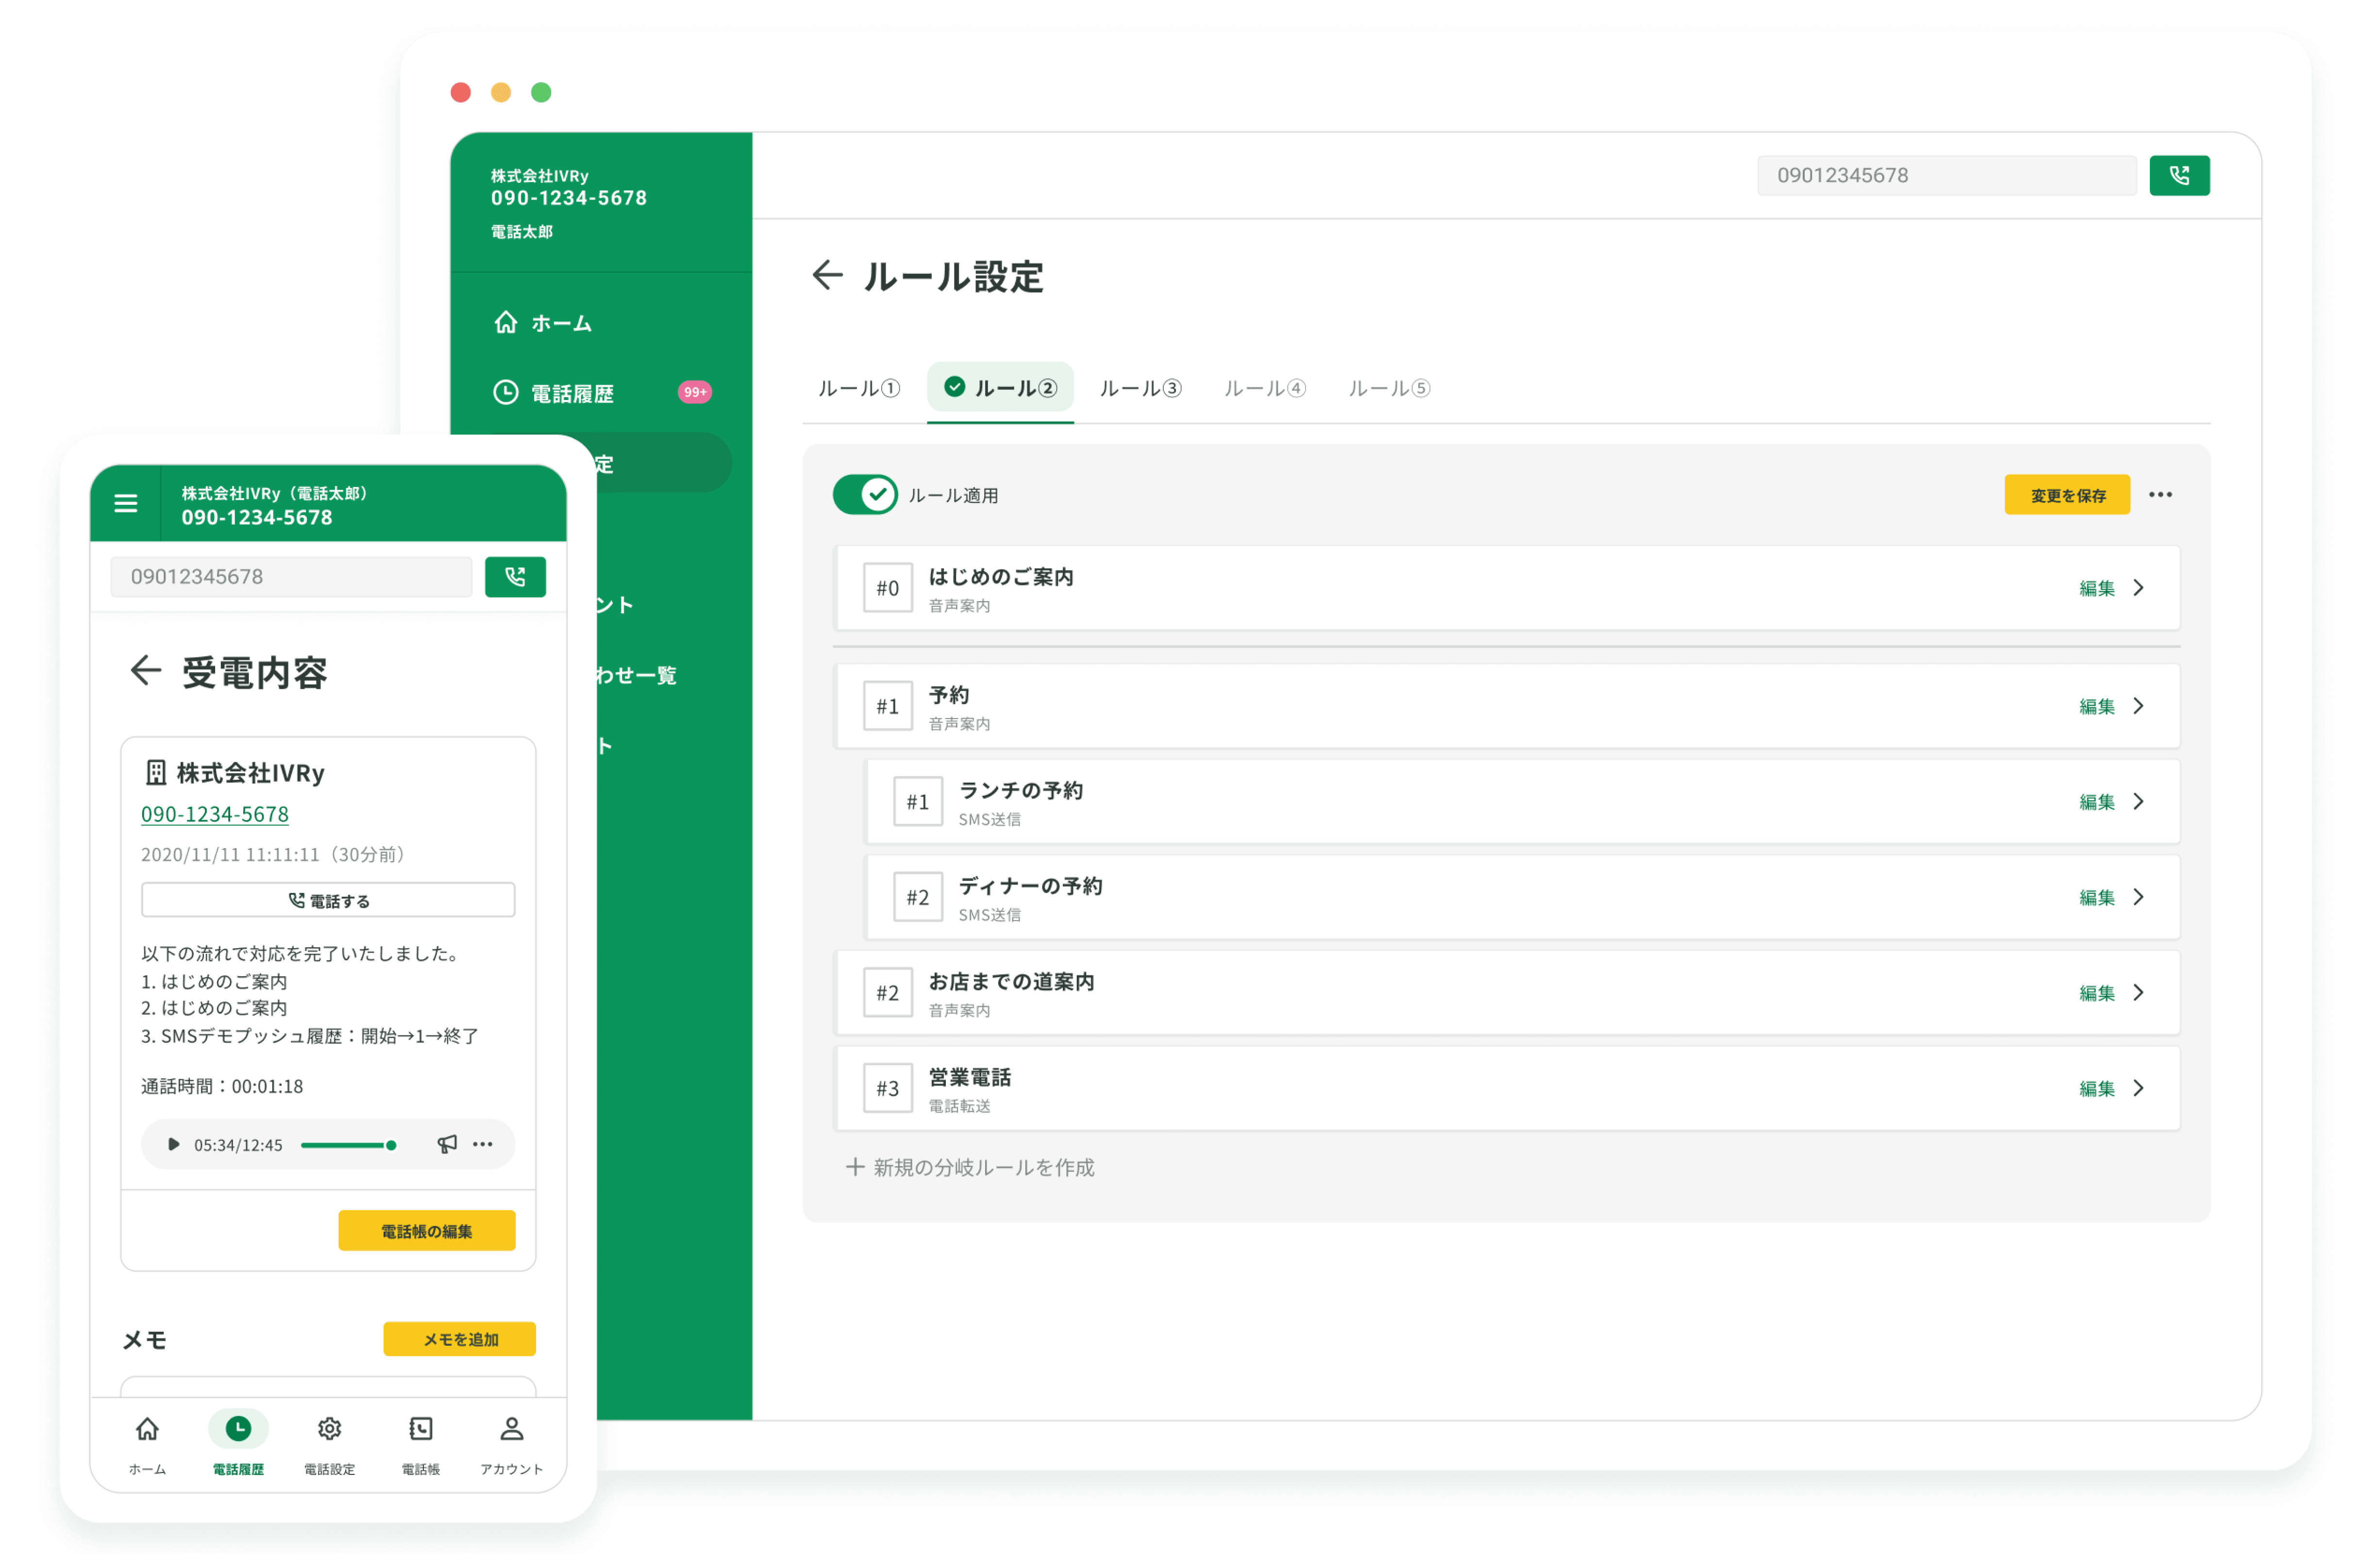Open chevron on the ランチの予約 row
The height and width of the screenshot is (1554, 2380).
coord(2138,802)
